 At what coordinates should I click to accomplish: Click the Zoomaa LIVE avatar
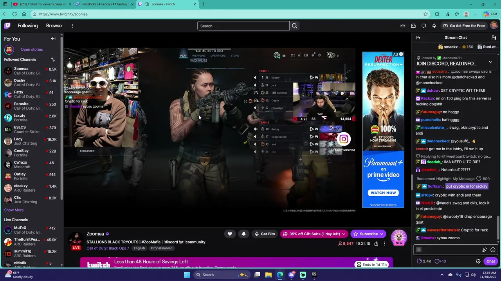[x=76, y=241]
